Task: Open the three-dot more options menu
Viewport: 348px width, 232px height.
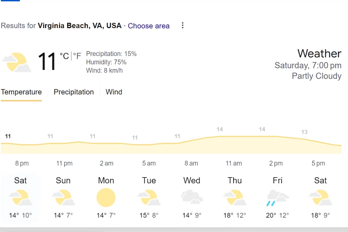Action: [x=182, y=26]
